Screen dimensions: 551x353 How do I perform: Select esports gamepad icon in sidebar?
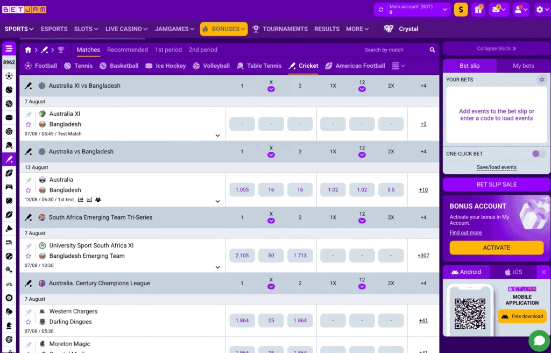(x=9, y=187)
